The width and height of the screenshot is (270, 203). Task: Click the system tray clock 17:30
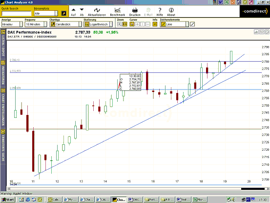pos(263,200)
